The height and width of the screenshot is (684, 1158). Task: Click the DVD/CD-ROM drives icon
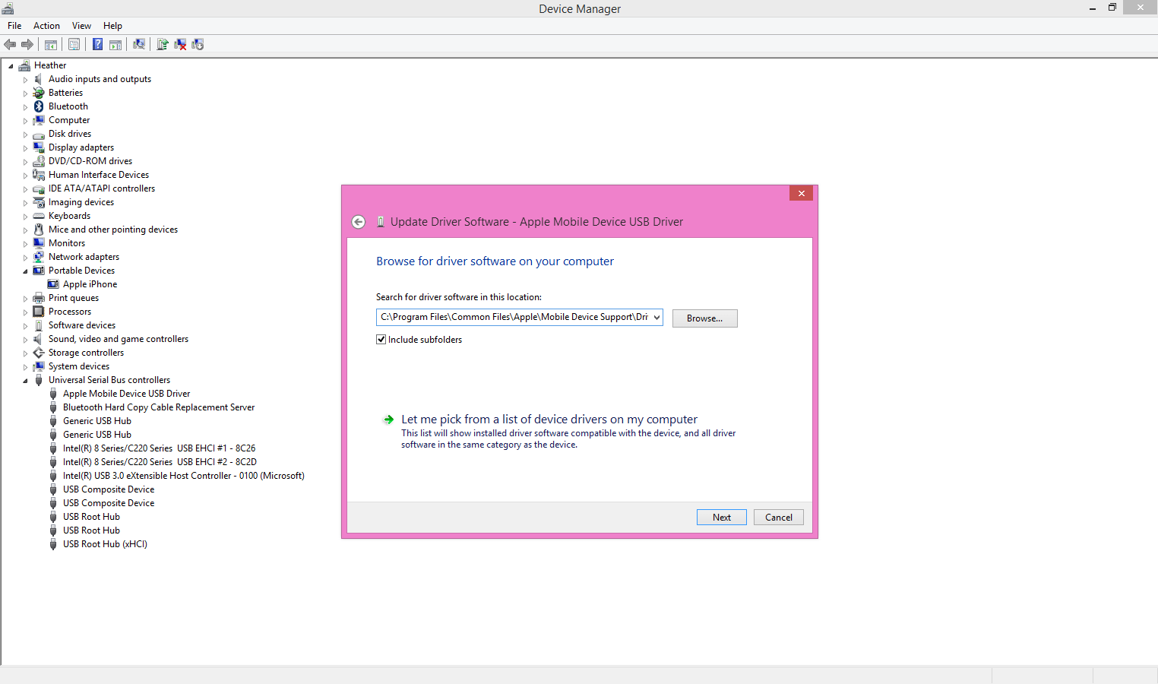[x=39, y=161]
